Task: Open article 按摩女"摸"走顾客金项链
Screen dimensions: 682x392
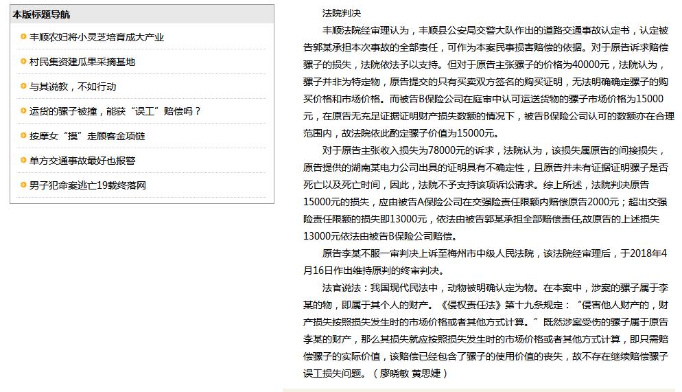Action: click(x=87, y=136)
